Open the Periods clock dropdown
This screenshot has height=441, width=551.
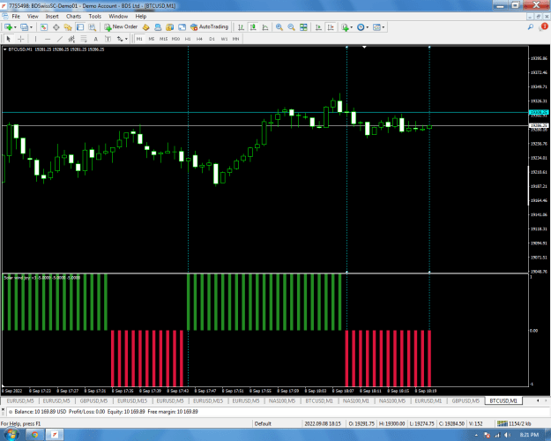tap(362, 27)
